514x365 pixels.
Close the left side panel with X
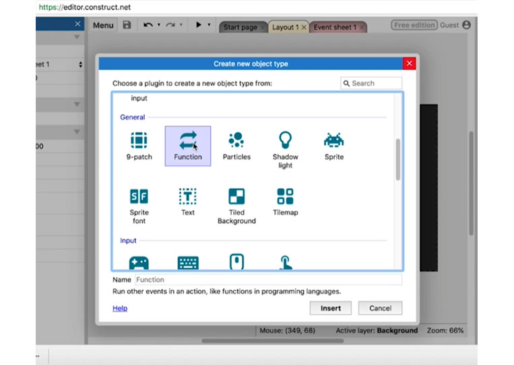pos(77,24)
